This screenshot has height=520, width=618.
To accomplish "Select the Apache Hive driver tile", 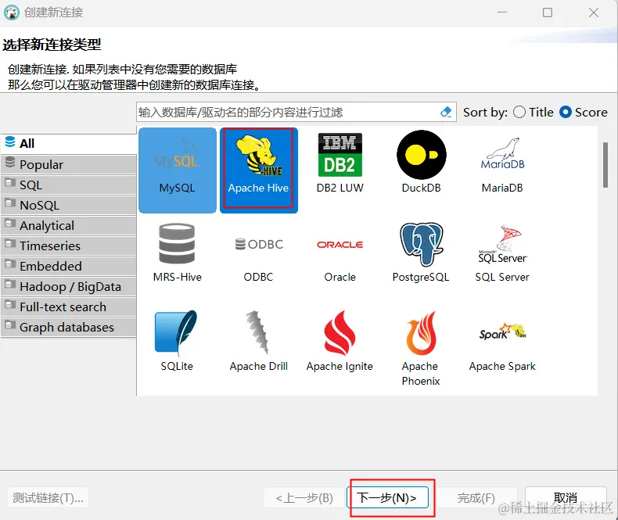I will 259,170.
